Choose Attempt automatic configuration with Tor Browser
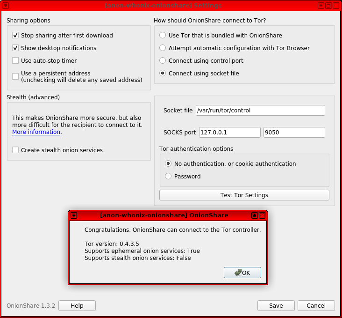This screenshot has width=342, height=318. 163,48
